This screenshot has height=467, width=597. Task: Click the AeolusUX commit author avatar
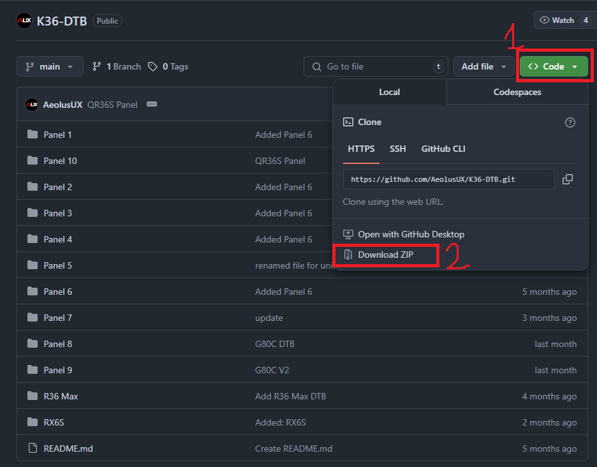tap(32, 105)
